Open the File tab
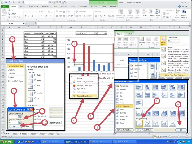This screenshot has width=192, height=144. point(5,7)
